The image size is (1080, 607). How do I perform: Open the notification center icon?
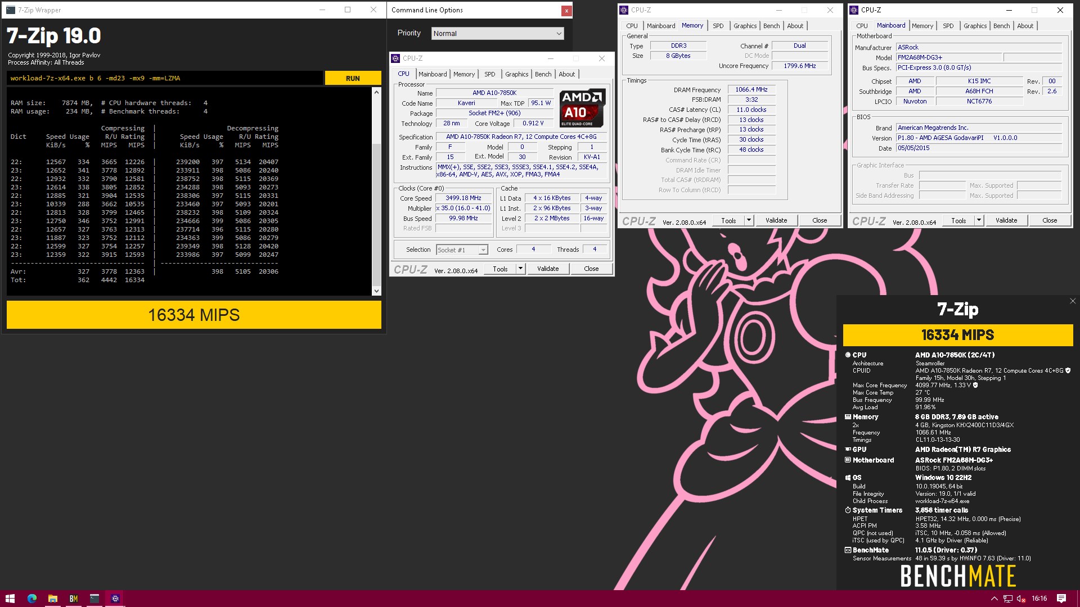pyautogui.click(x=1061, y=599)
